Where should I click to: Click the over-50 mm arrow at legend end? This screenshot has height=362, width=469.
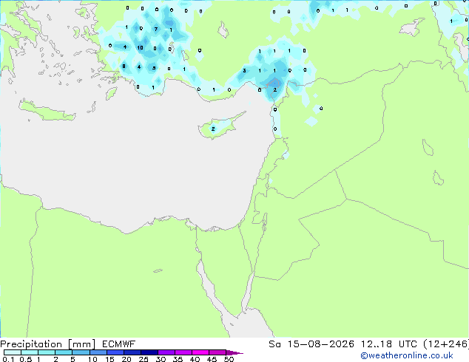(x=234, y=352)
